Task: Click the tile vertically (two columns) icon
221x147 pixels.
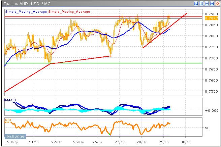Action: pos(201,3)
